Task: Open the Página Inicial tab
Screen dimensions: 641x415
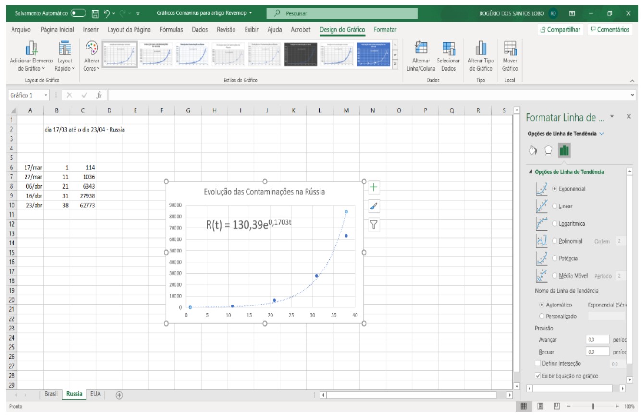Action: [x=57, y=30]
